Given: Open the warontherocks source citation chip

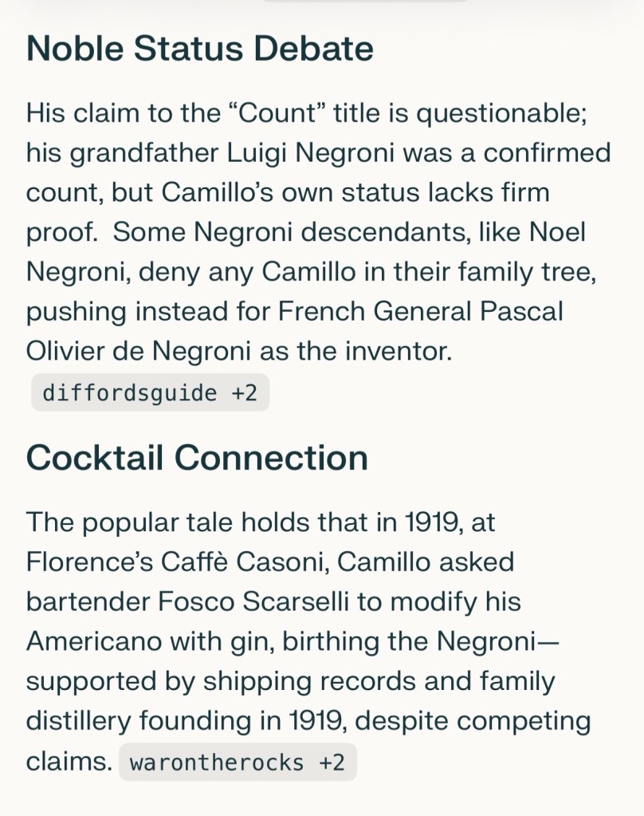Looking at the screenshot, I should pos(237,763).
